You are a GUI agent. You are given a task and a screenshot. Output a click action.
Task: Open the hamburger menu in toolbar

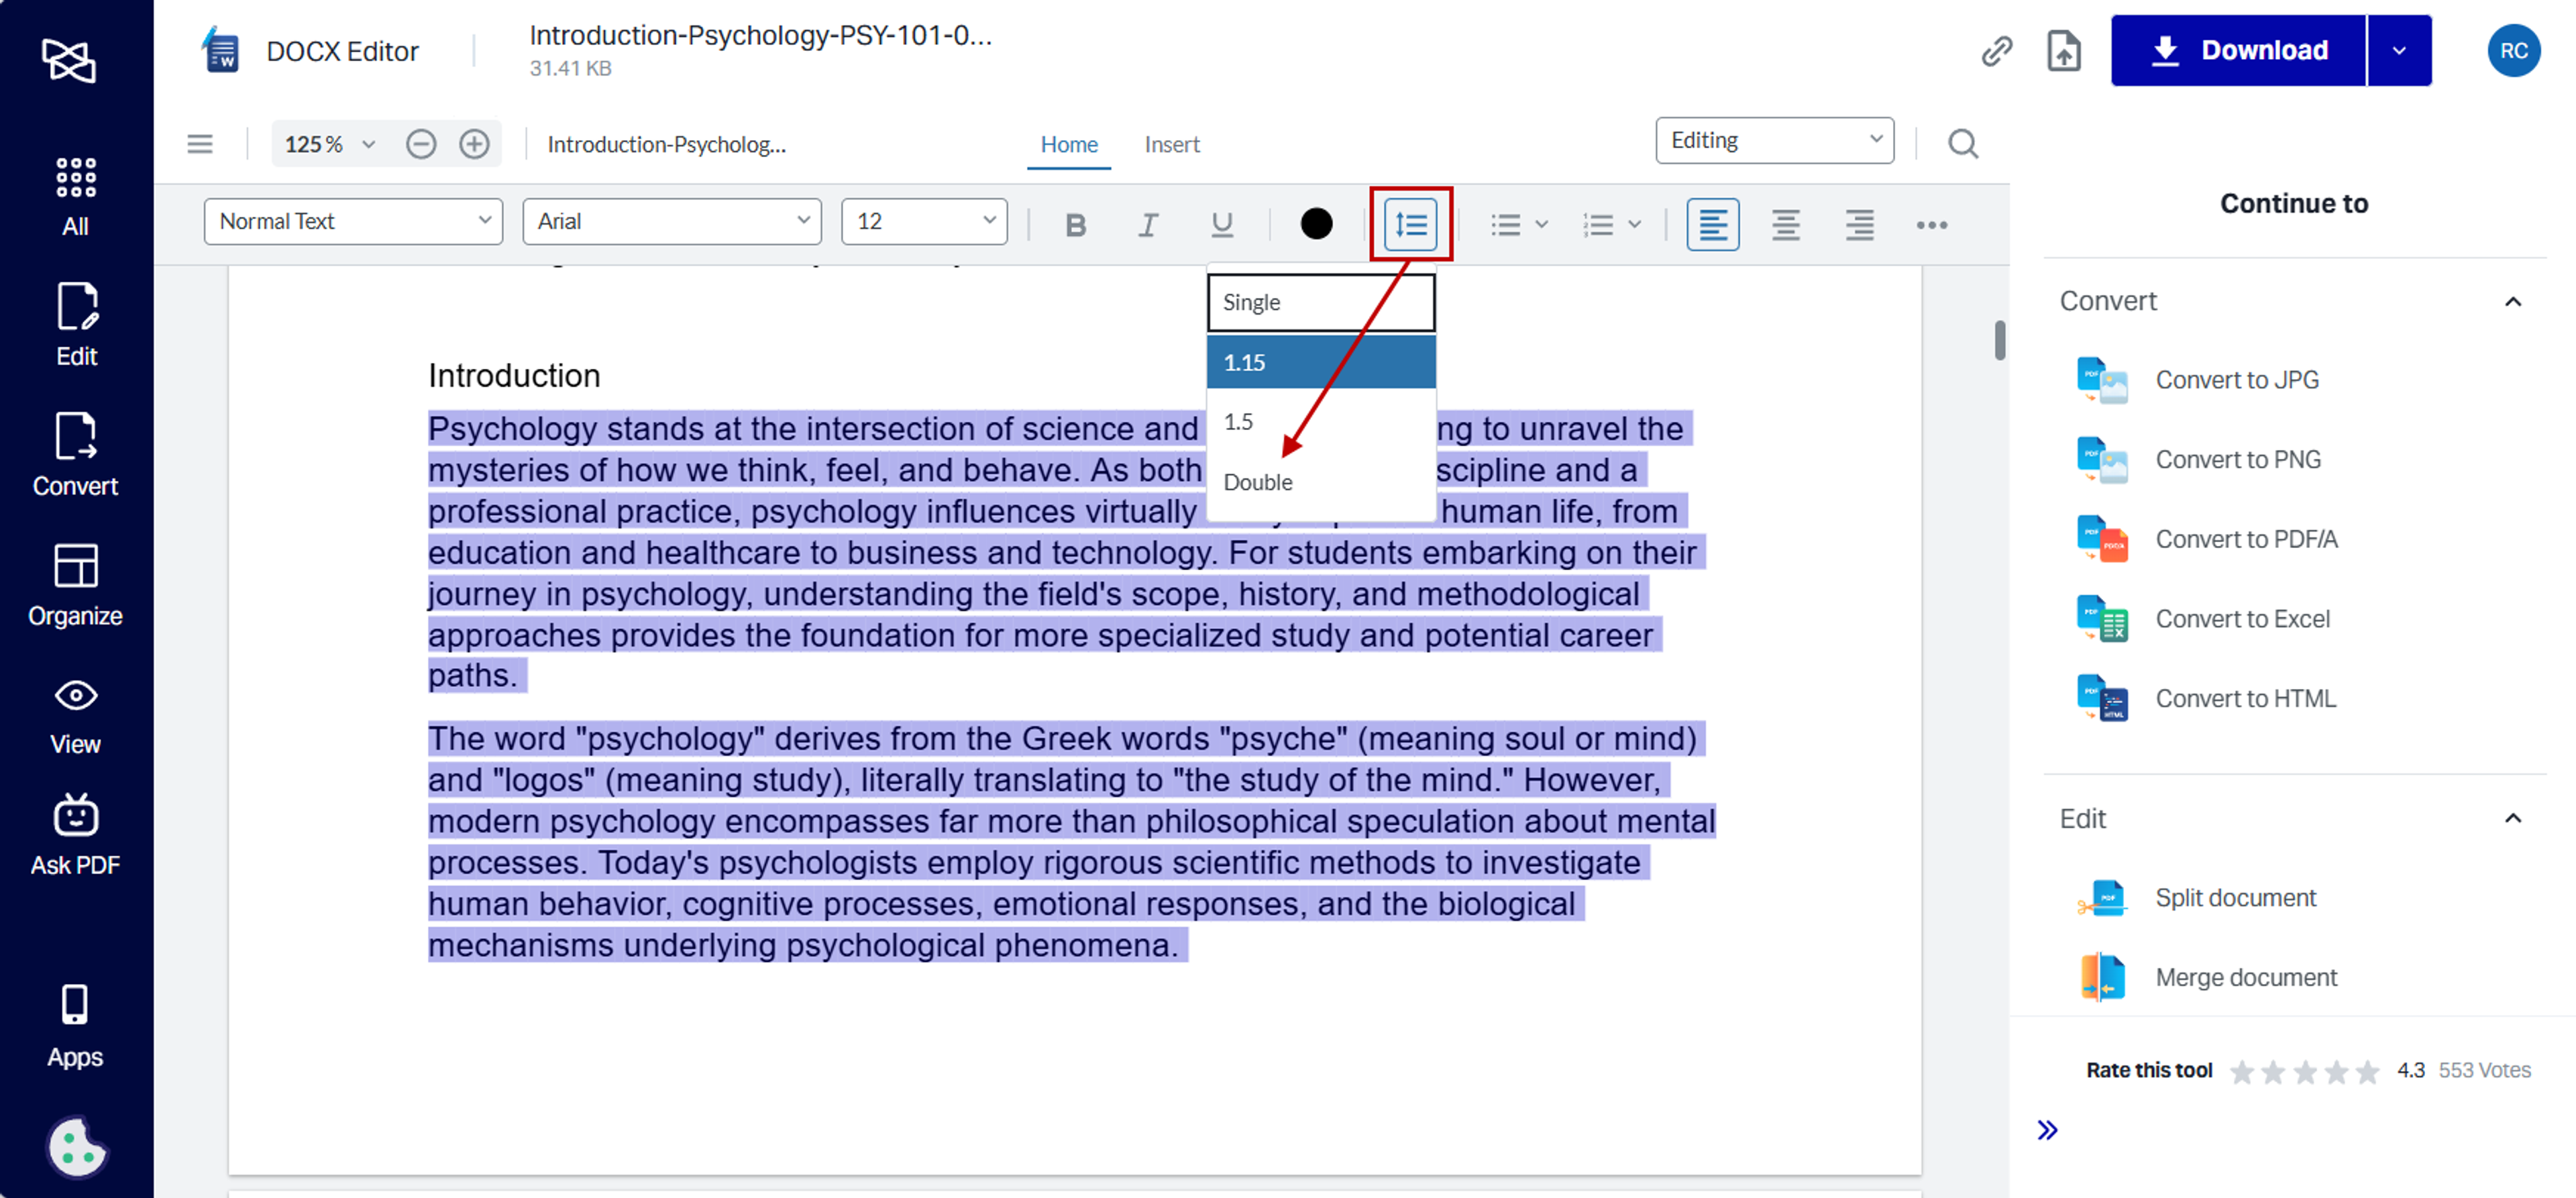(200, 144)
